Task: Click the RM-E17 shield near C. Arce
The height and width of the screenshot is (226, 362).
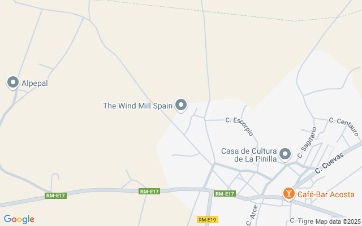Action: tap(225, 194)
